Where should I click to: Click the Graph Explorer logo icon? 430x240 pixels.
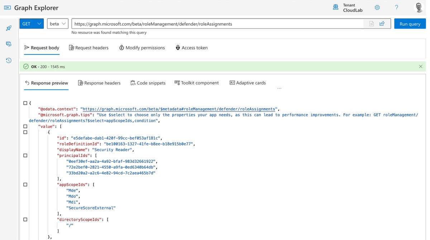[x=7, y=8]
